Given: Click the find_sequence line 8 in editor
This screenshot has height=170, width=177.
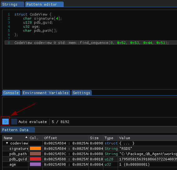Looking at the screenshot, I should [x=91, y=43].
